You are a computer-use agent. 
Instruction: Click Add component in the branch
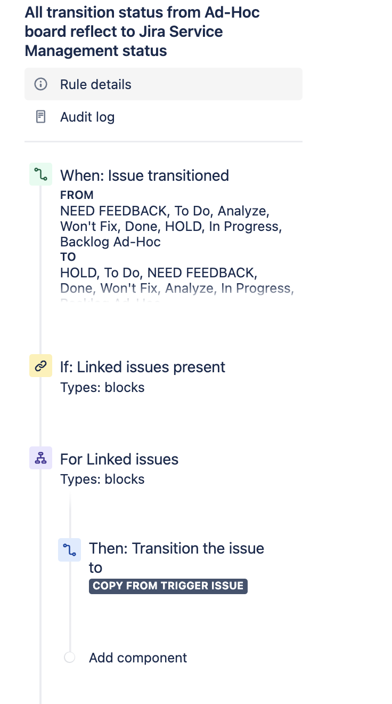(138, 658)
